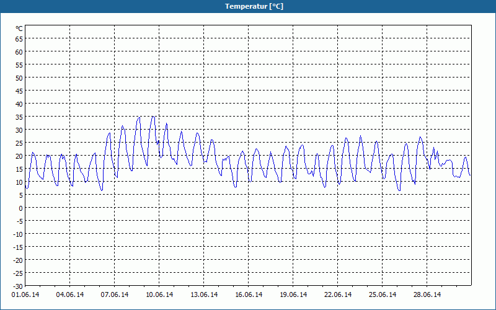Select the 55 y-axis label
Image resolution: width=496 pixels, height=310 pixels.
19,65
